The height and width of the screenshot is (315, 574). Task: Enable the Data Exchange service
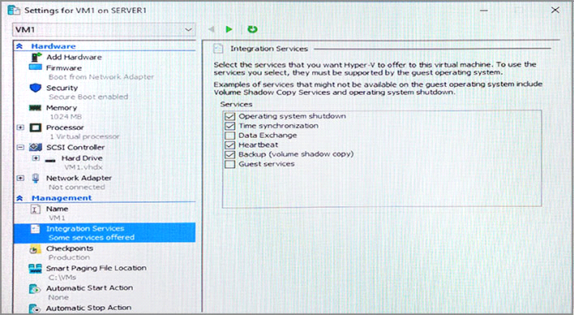point(230,136)
